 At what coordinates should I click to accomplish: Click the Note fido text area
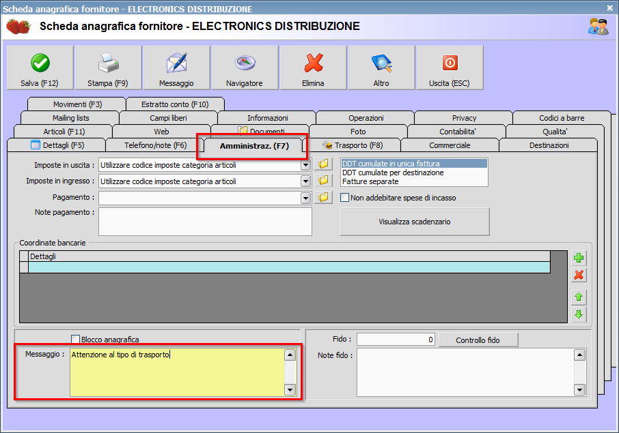(465, 372)
